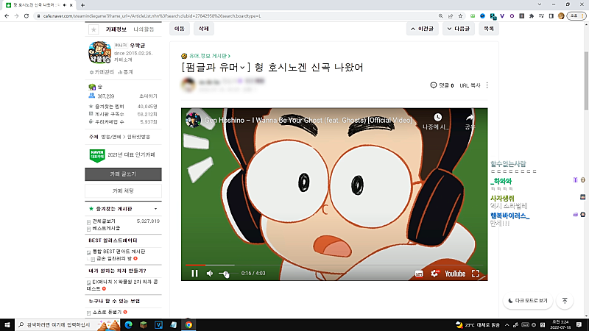Click the 카페 글쓰기 button
Image resolution: width=589 pixels, height=331 pixels.
click(x=123, y=174)
